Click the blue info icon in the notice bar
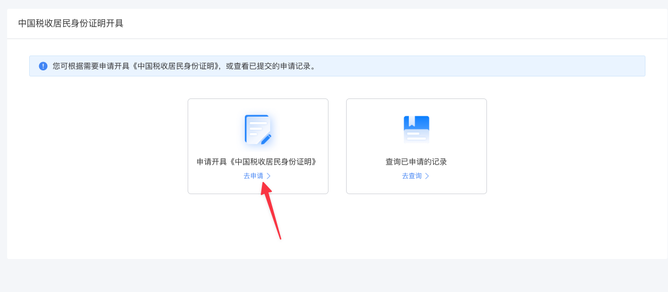Image resolution: width=668 pixels, height=292 pixels. point(43,66)
